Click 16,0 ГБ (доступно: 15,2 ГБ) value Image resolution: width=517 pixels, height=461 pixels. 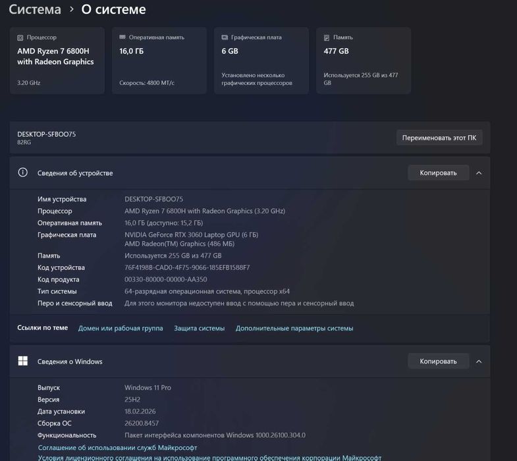coord(163,223)
